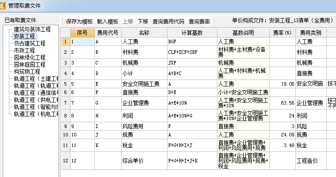Click the 基数说明 column header
The width and height of the screenshot is (336, 177).
click(243, 33)
